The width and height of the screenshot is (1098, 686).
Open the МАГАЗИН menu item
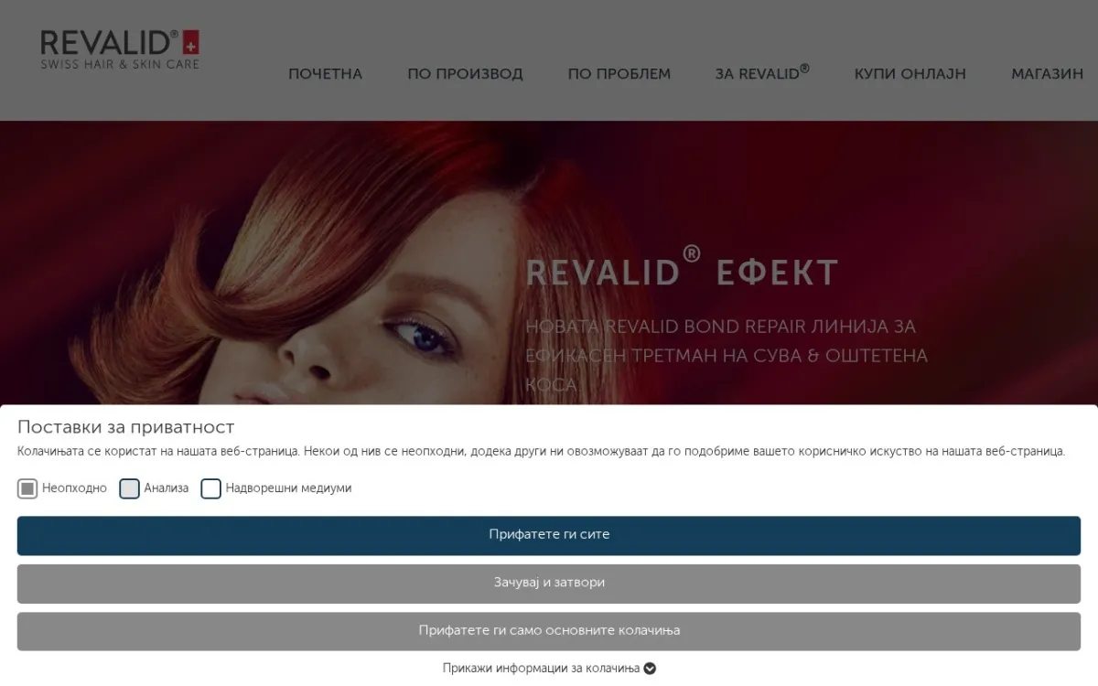click(x=1047, y=74)
